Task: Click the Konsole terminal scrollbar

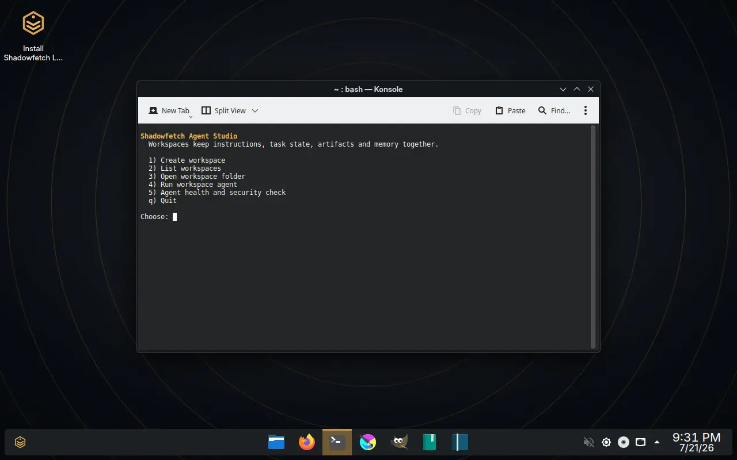Action: [x=593, y=237]
